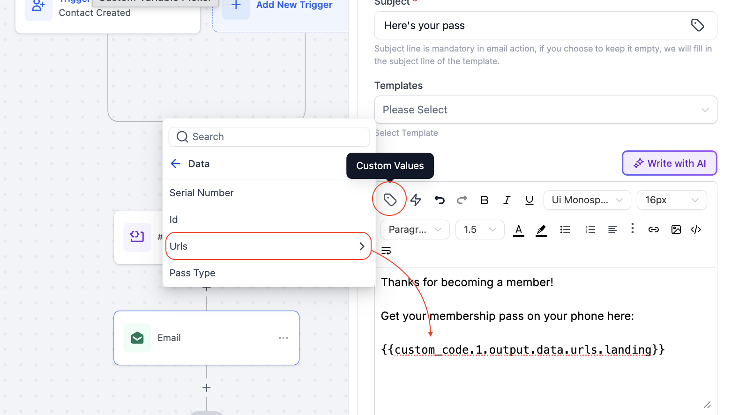Toggle bold formatting
The image size is (731, 415).
click(x=485, y=200)
